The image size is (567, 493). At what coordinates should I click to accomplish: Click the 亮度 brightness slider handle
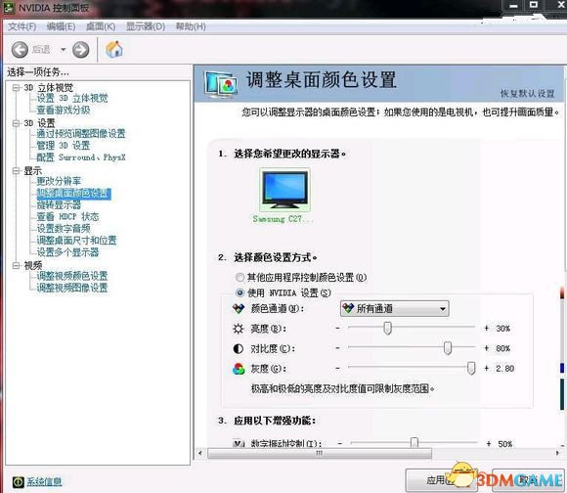[387, 329]
